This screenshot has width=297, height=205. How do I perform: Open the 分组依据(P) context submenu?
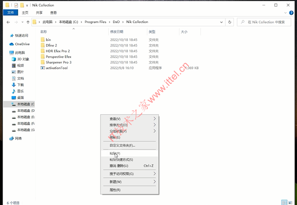[130, 131]
